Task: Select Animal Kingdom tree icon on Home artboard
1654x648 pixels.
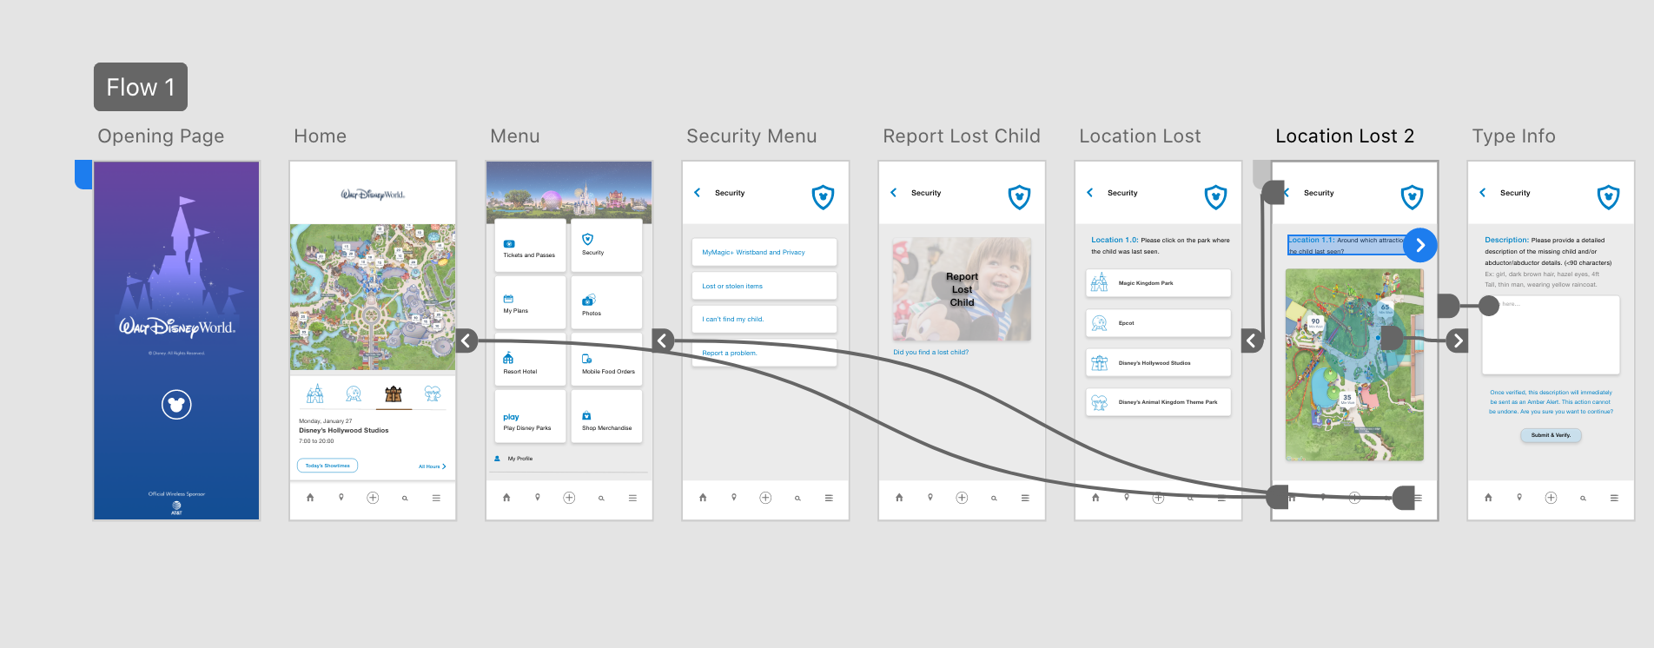Action: tap(433, 393)
